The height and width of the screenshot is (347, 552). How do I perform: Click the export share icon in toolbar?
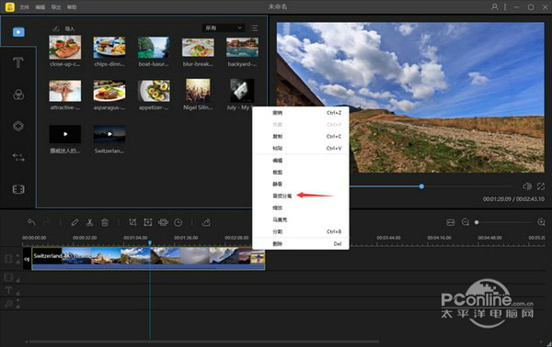click(x=206, y=222)
